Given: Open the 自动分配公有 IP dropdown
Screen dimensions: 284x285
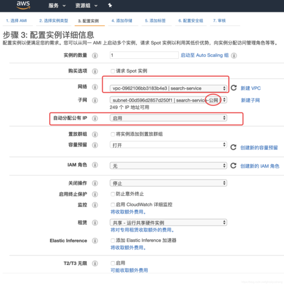Looking at the screenshot, I should pyautogui.click(x=168, y=118).
